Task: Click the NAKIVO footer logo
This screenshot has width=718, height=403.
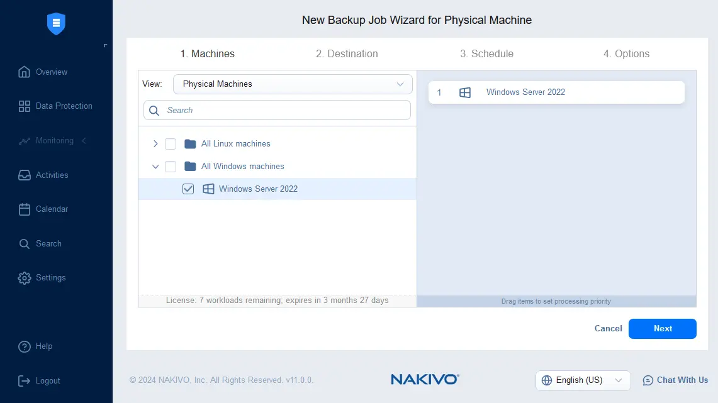Action: click(425, 379)
